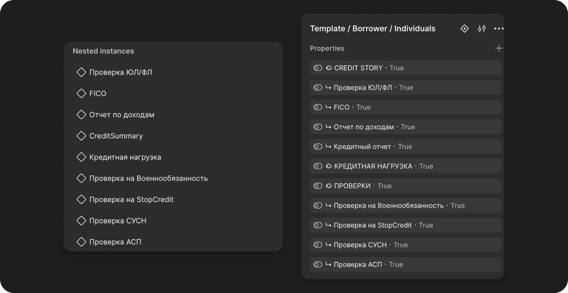
Task: Add a new property with the plus icon
Action: point(499,48)
